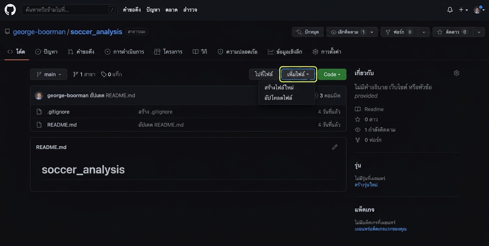
Task: Open the README.md panel heading
Action: pos(51,147)
